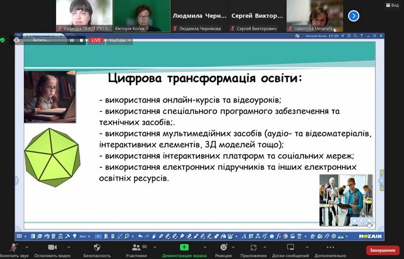Screen dimensions: 404x259
Task: Click the red LIVE indicator
Action: (x=95, y=40)
